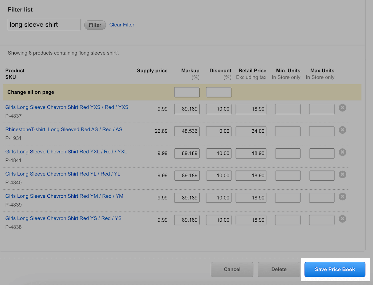The image size is (373, 285).
Task: Click the Clear Filter link
Action: (x=122, y=25)
